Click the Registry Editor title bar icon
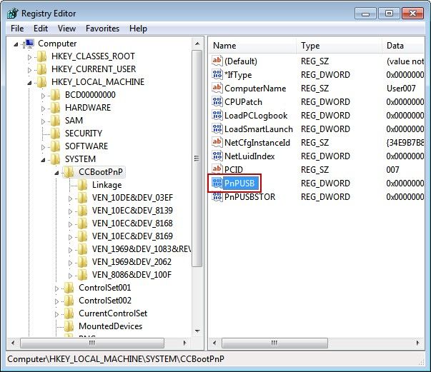This screenshot has height=372, width=431. coord(13,13)
